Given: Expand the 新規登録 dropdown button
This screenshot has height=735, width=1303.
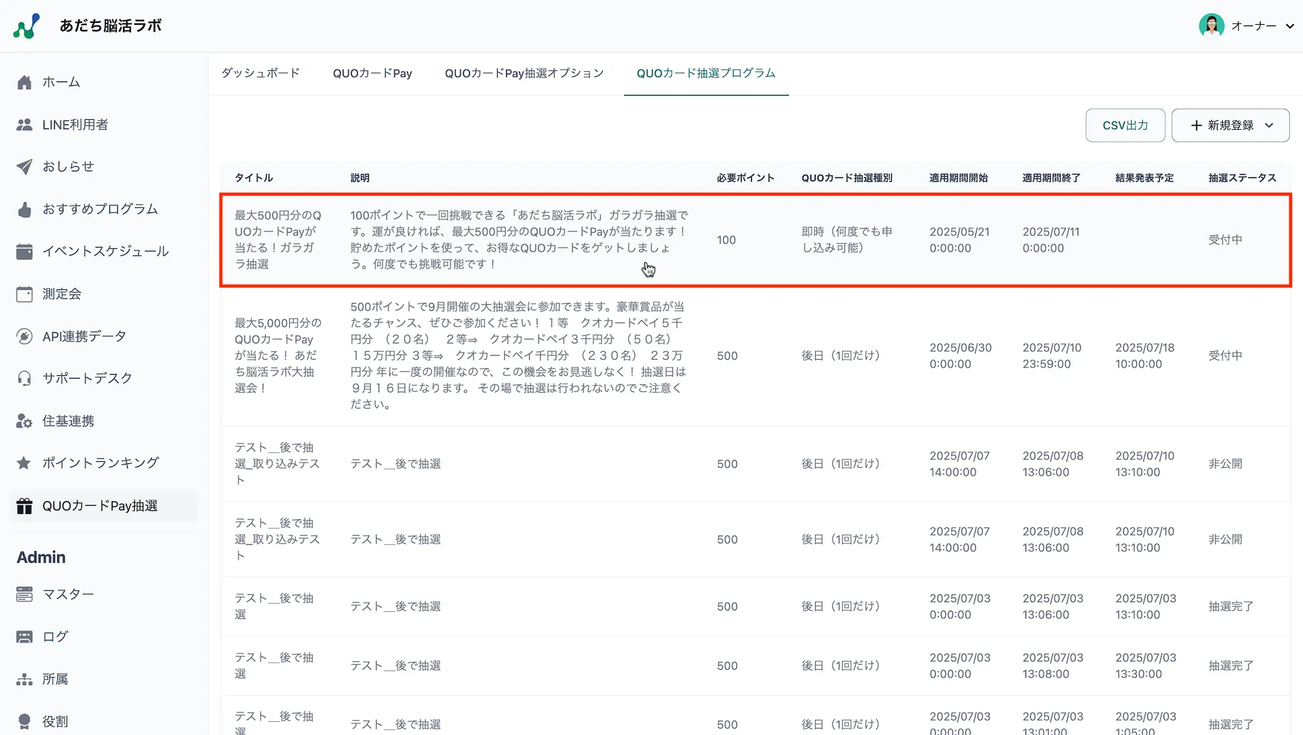Looking at the screenshot, I should coord(1230,125).
